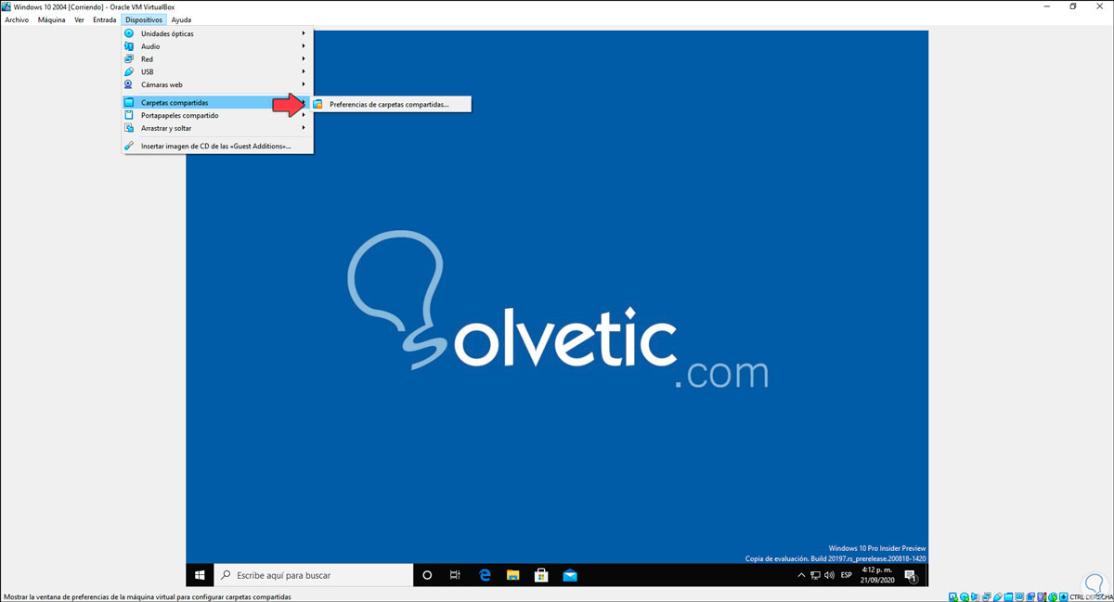Click the guest volume speaker icon
This screenshot has height=602, width=1114.
pos(828,575)
